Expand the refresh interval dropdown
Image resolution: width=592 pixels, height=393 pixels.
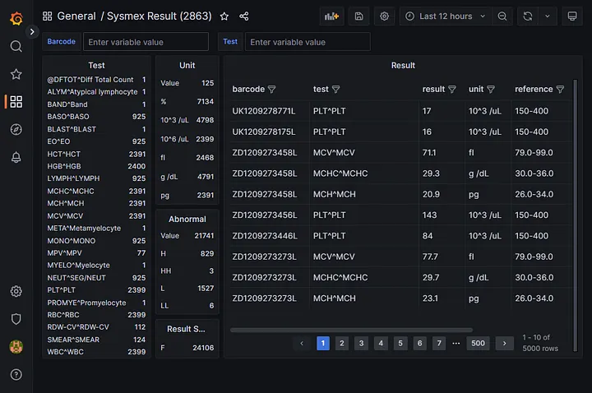548,16
